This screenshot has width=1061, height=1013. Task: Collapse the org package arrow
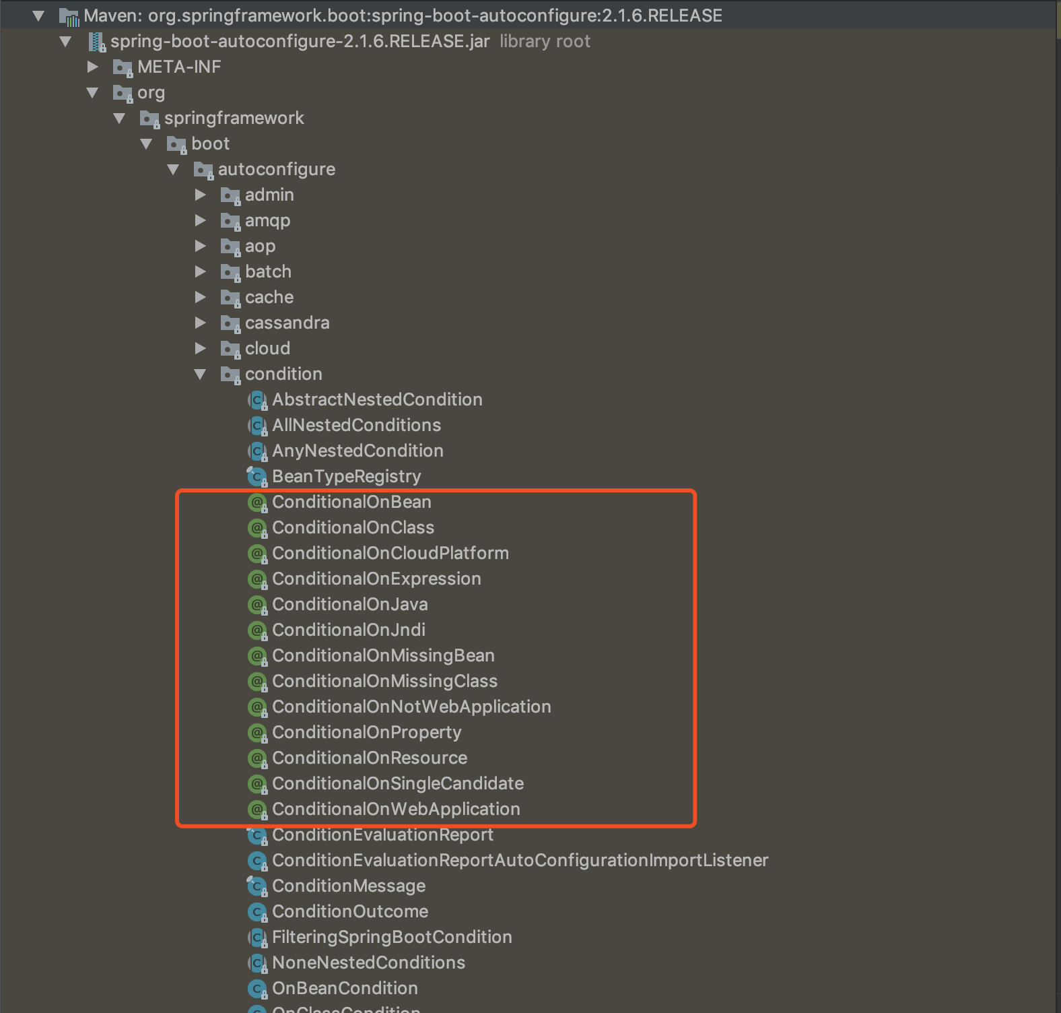(x=92, y=92)
